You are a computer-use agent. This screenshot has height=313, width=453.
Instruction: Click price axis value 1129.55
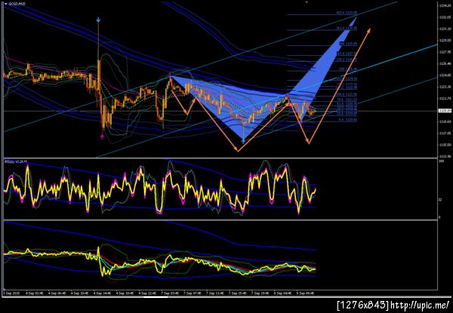click(445, 41)
